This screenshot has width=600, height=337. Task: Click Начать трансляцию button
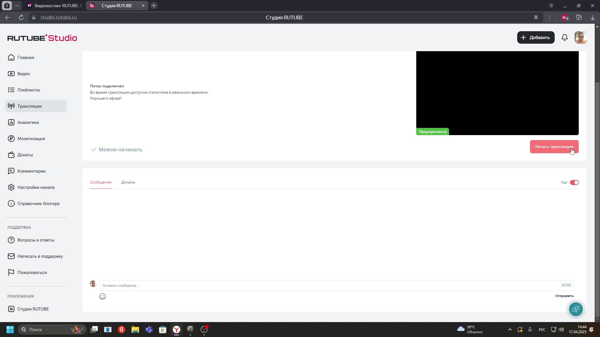554,147
